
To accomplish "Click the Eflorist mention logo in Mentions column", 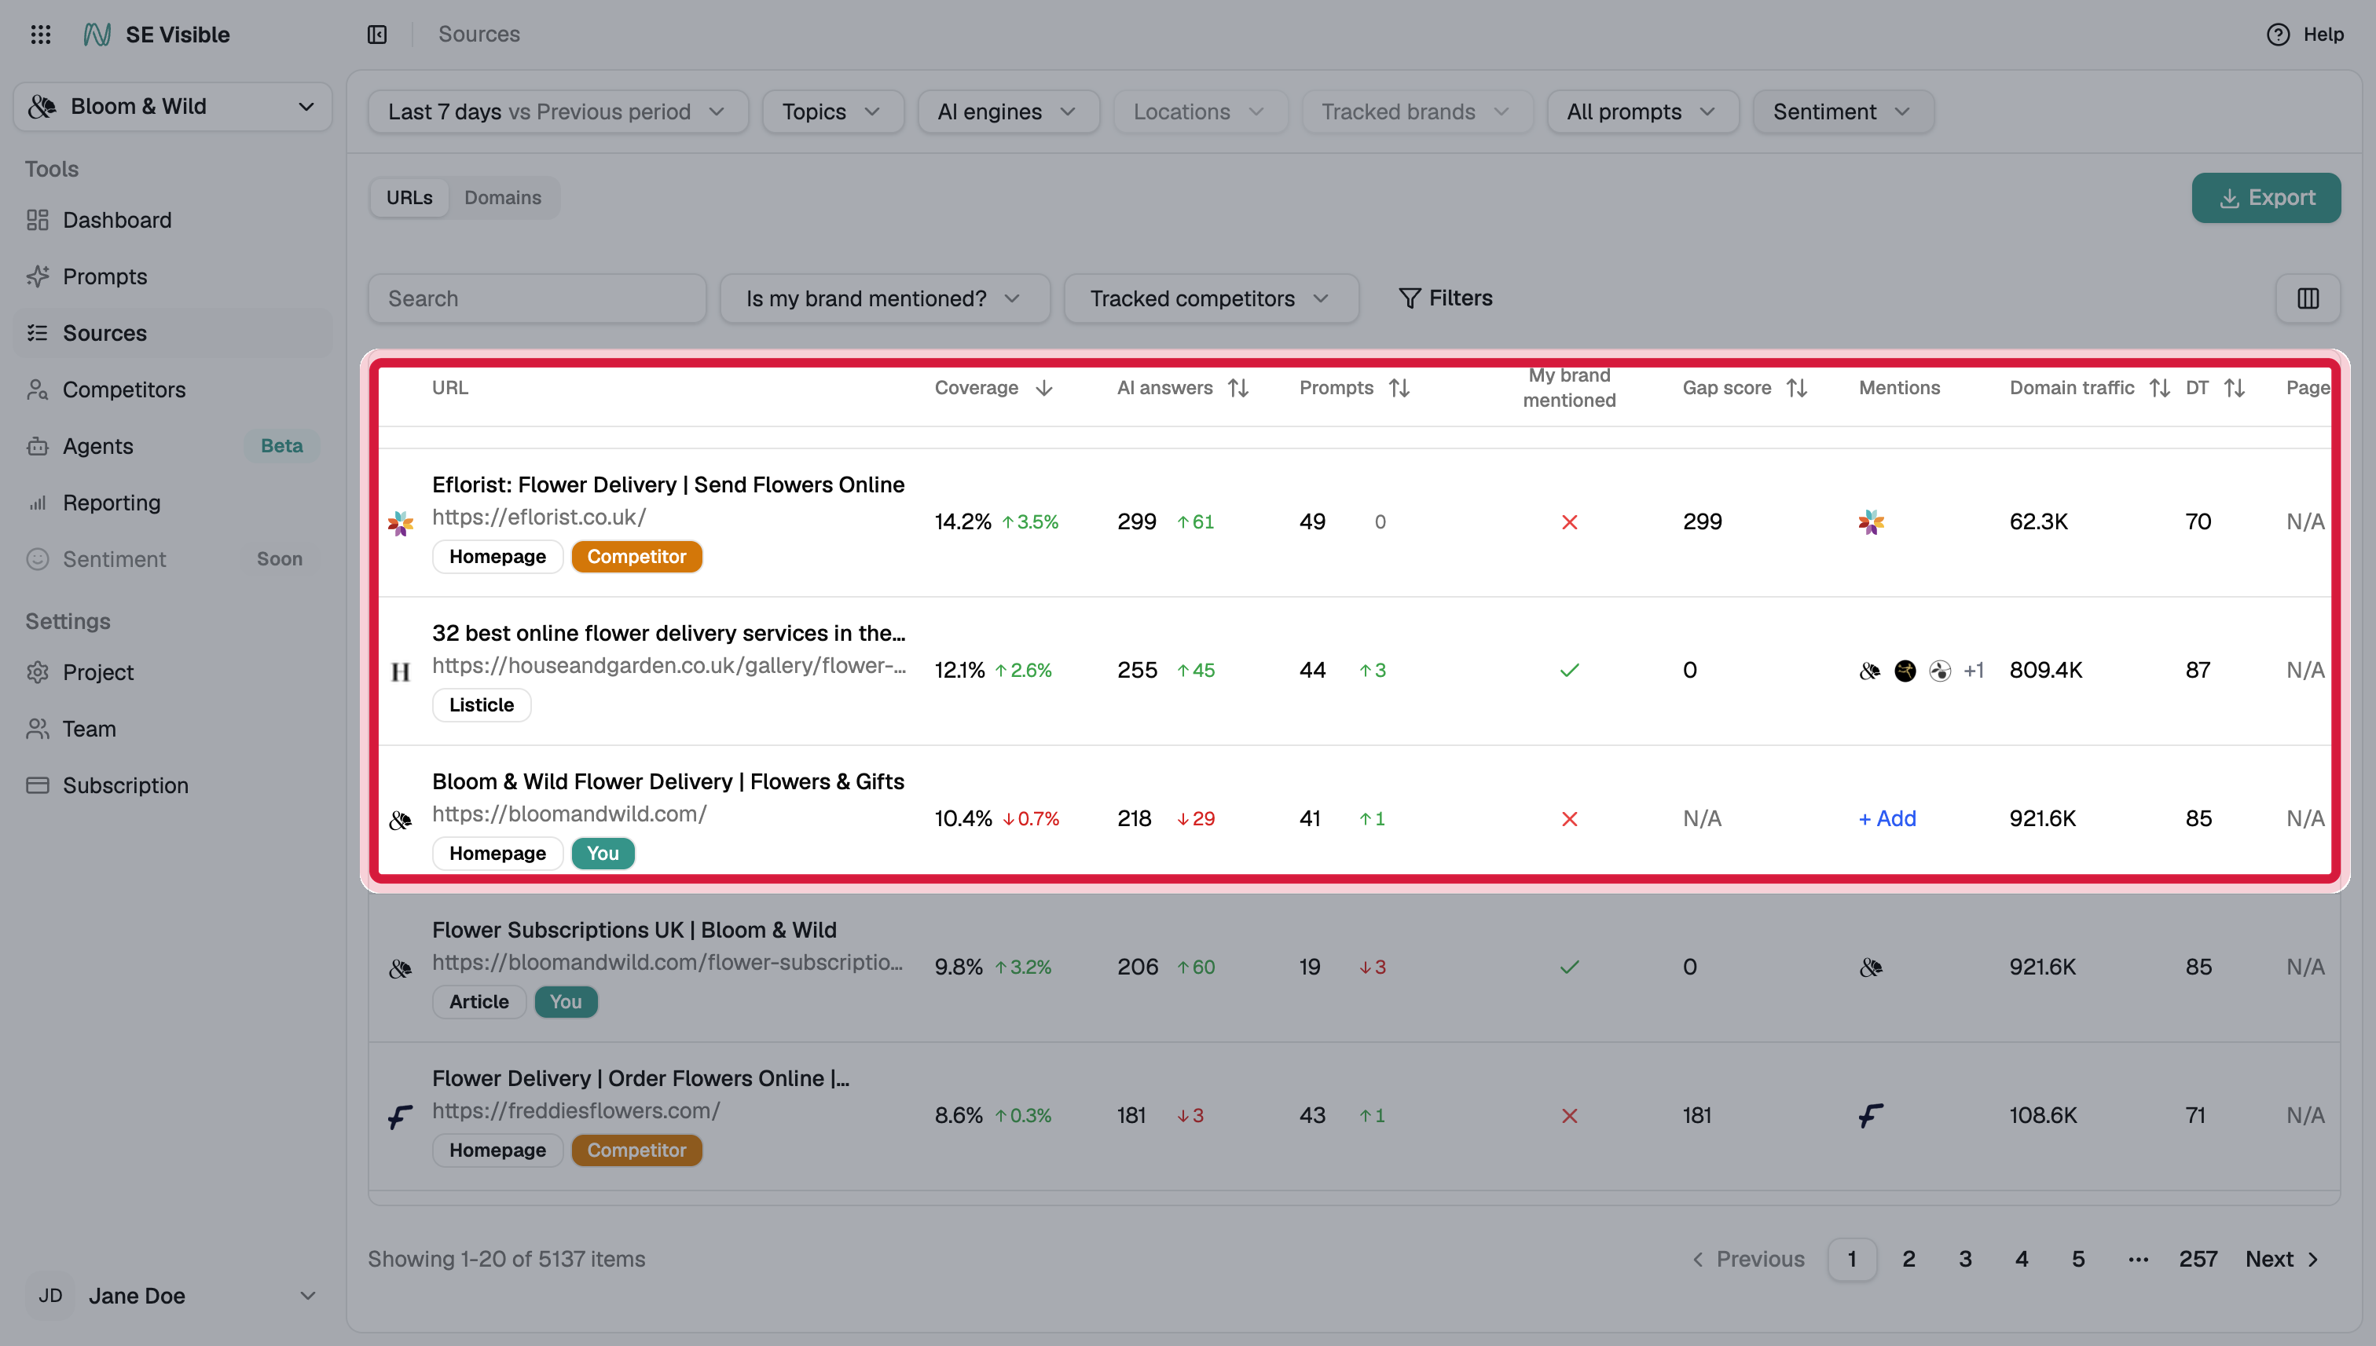I will [x=1871, y=522].
